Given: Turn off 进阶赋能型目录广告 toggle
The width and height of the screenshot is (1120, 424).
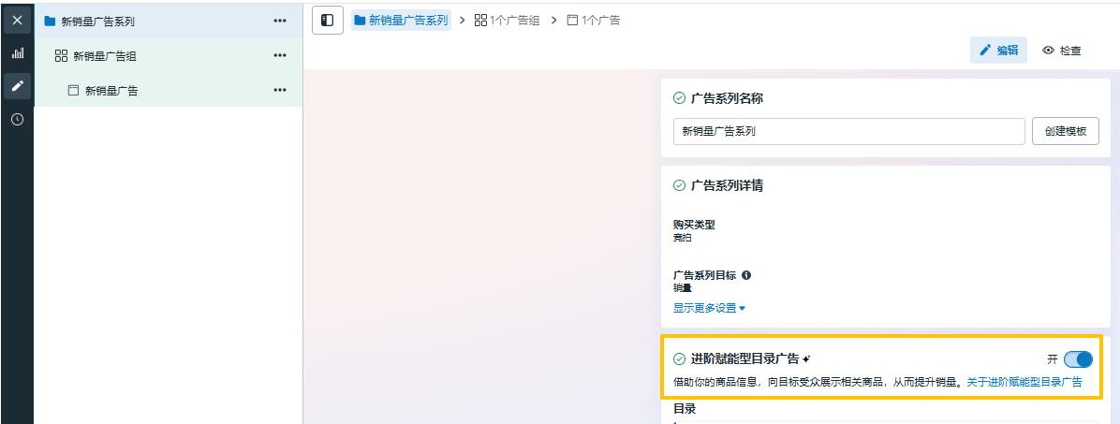Looking at the screenshot, I should click(x=1078, y=359).
